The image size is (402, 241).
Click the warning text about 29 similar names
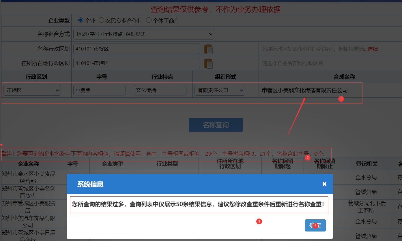tap(164, 154)
